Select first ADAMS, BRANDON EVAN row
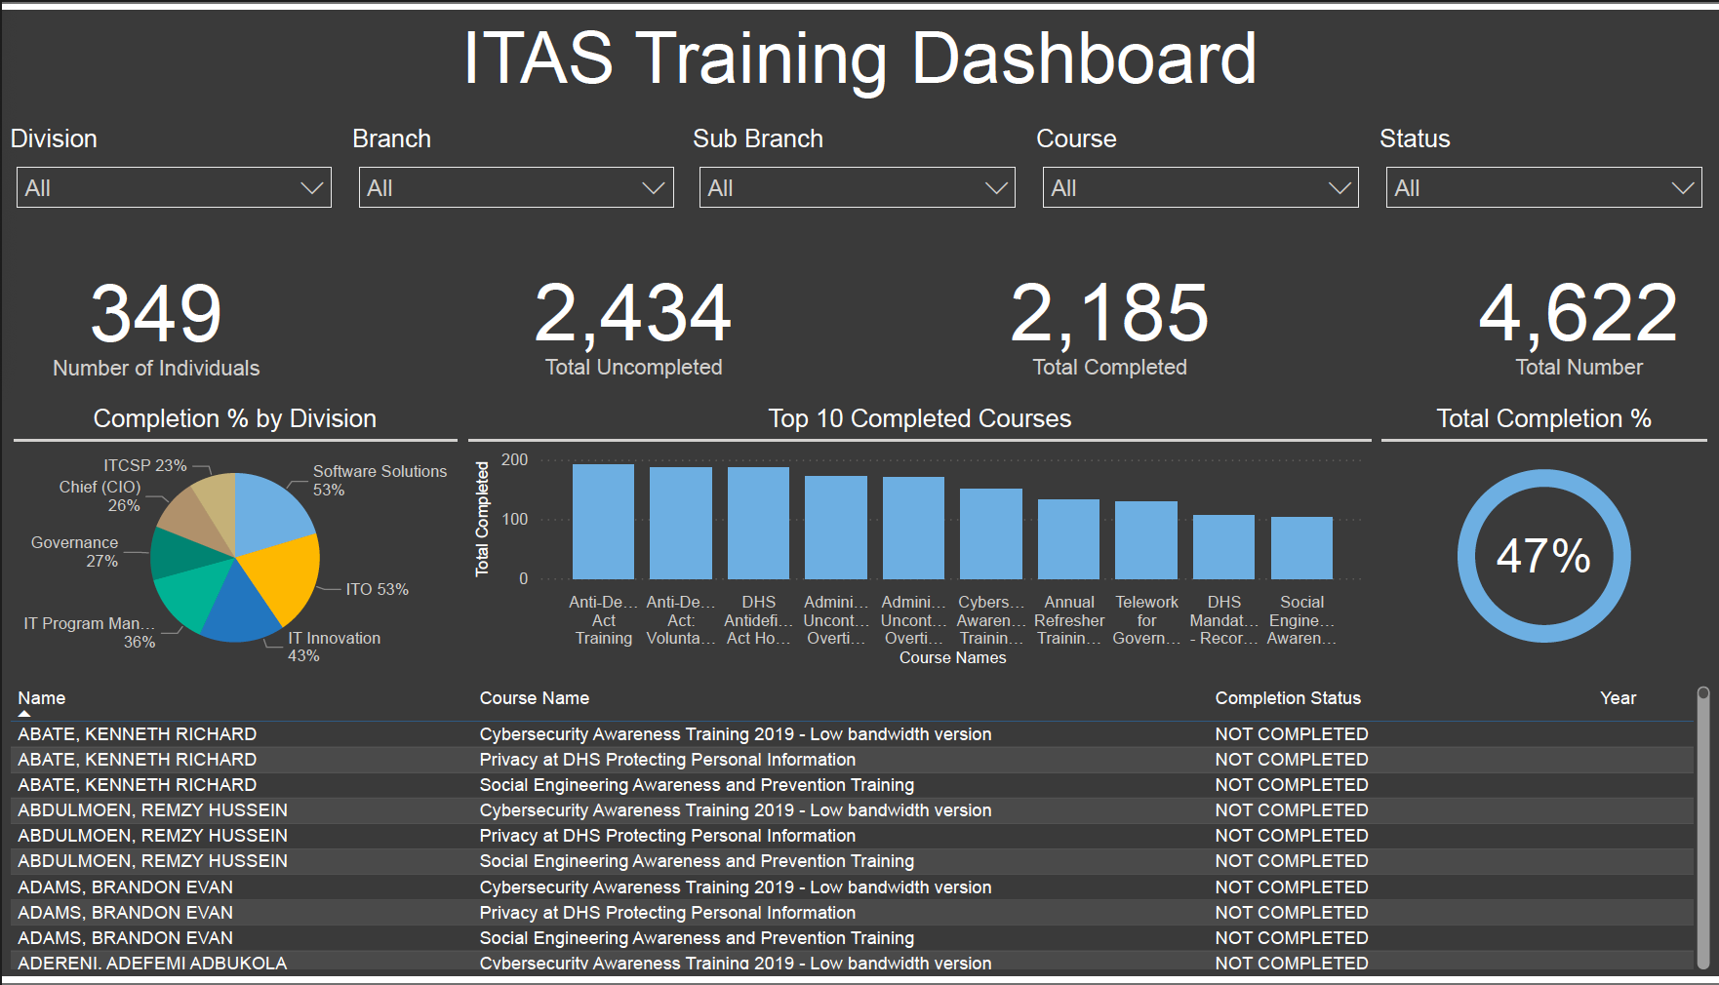Screen dimensions: 1719x985 pos(852,887)
